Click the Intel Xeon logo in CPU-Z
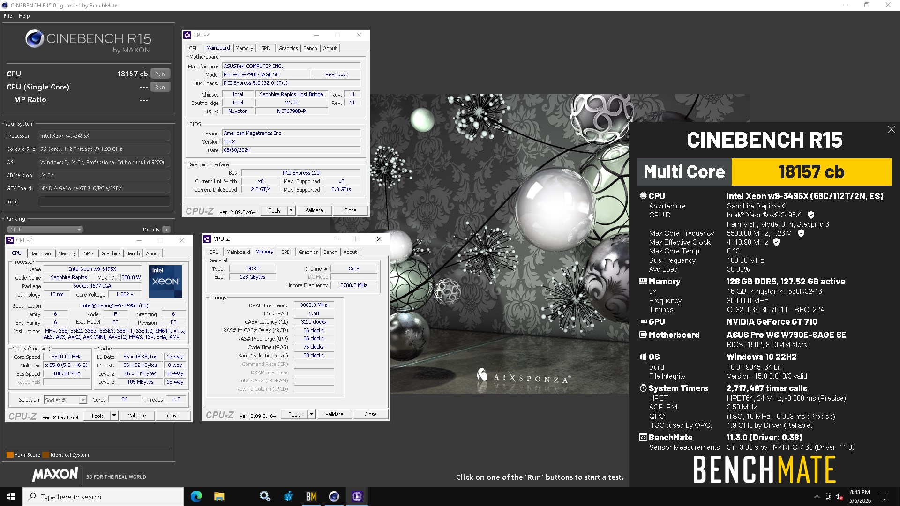 pyautogui.click(x=165, y=282)
